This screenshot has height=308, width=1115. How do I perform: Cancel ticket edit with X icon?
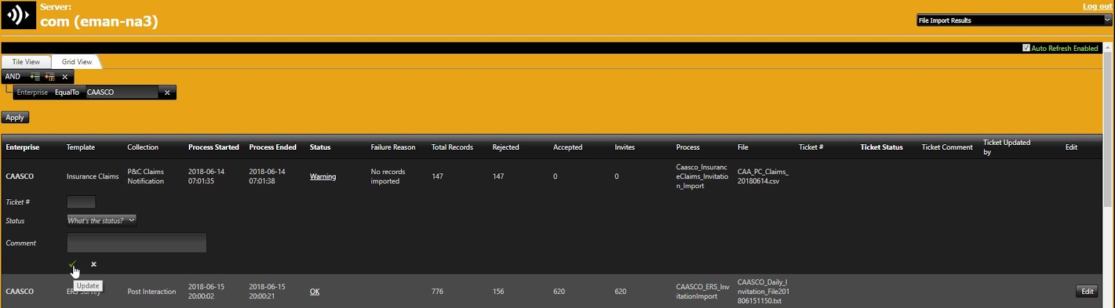click(x=94, y=264)
